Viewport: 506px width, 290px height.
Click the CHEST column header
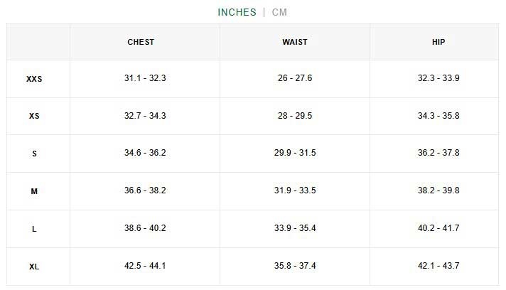click(x=141, y=42)
